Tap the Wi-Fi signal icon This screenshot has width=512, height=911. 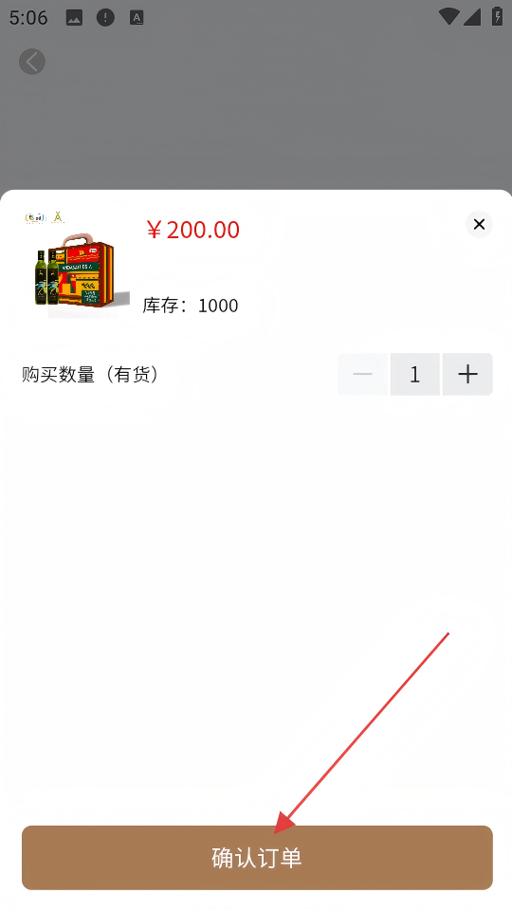click(x=448, y=16)
